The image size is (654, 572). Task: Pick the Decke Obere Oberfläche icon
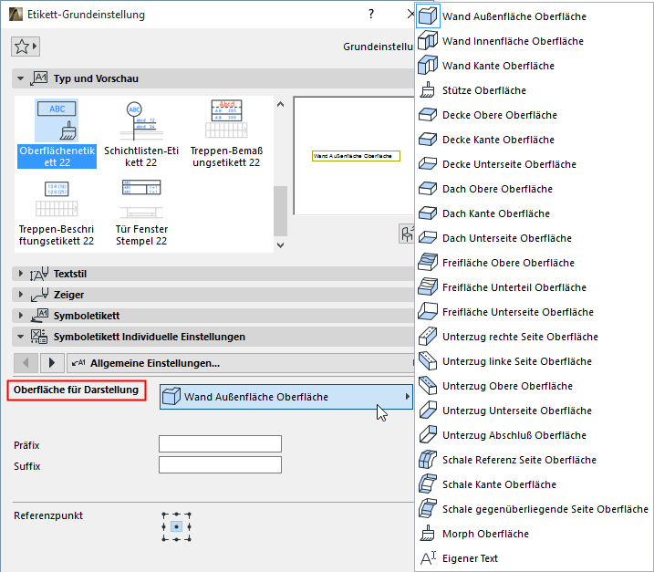(x=428, y=115)
